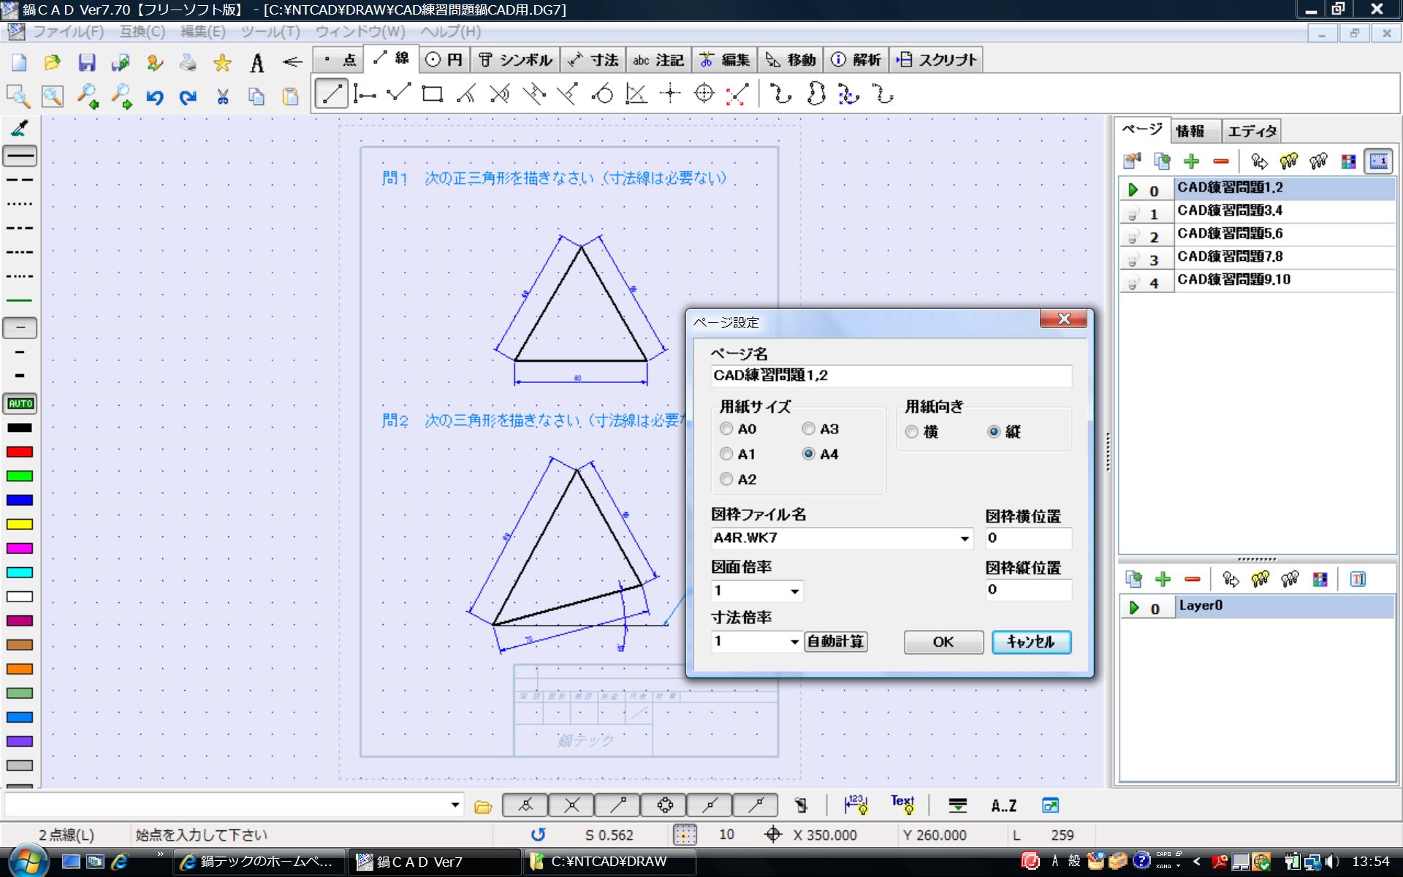The image size is (1403, 877).
Task: Open the 編集(E) menu
Action: click(x=202, y=31)
